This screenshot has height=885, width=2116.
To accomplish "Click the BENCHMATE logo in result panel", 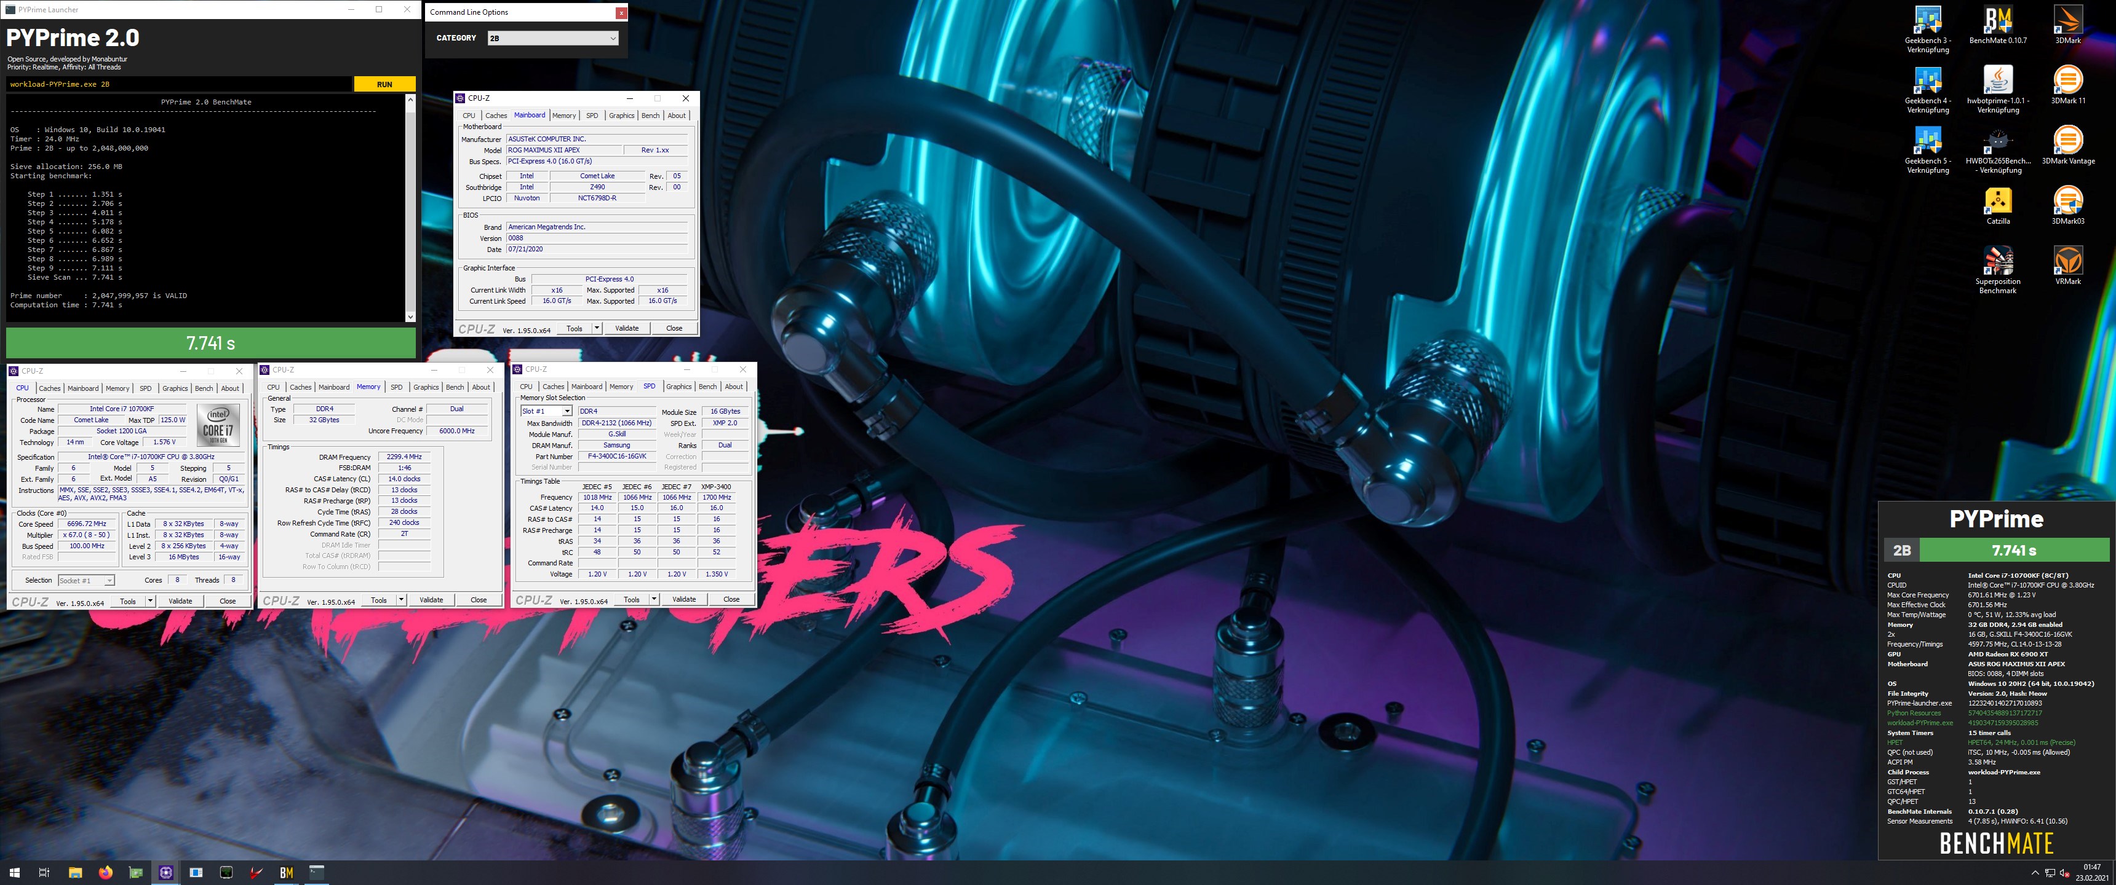I will coord(1996,844).
